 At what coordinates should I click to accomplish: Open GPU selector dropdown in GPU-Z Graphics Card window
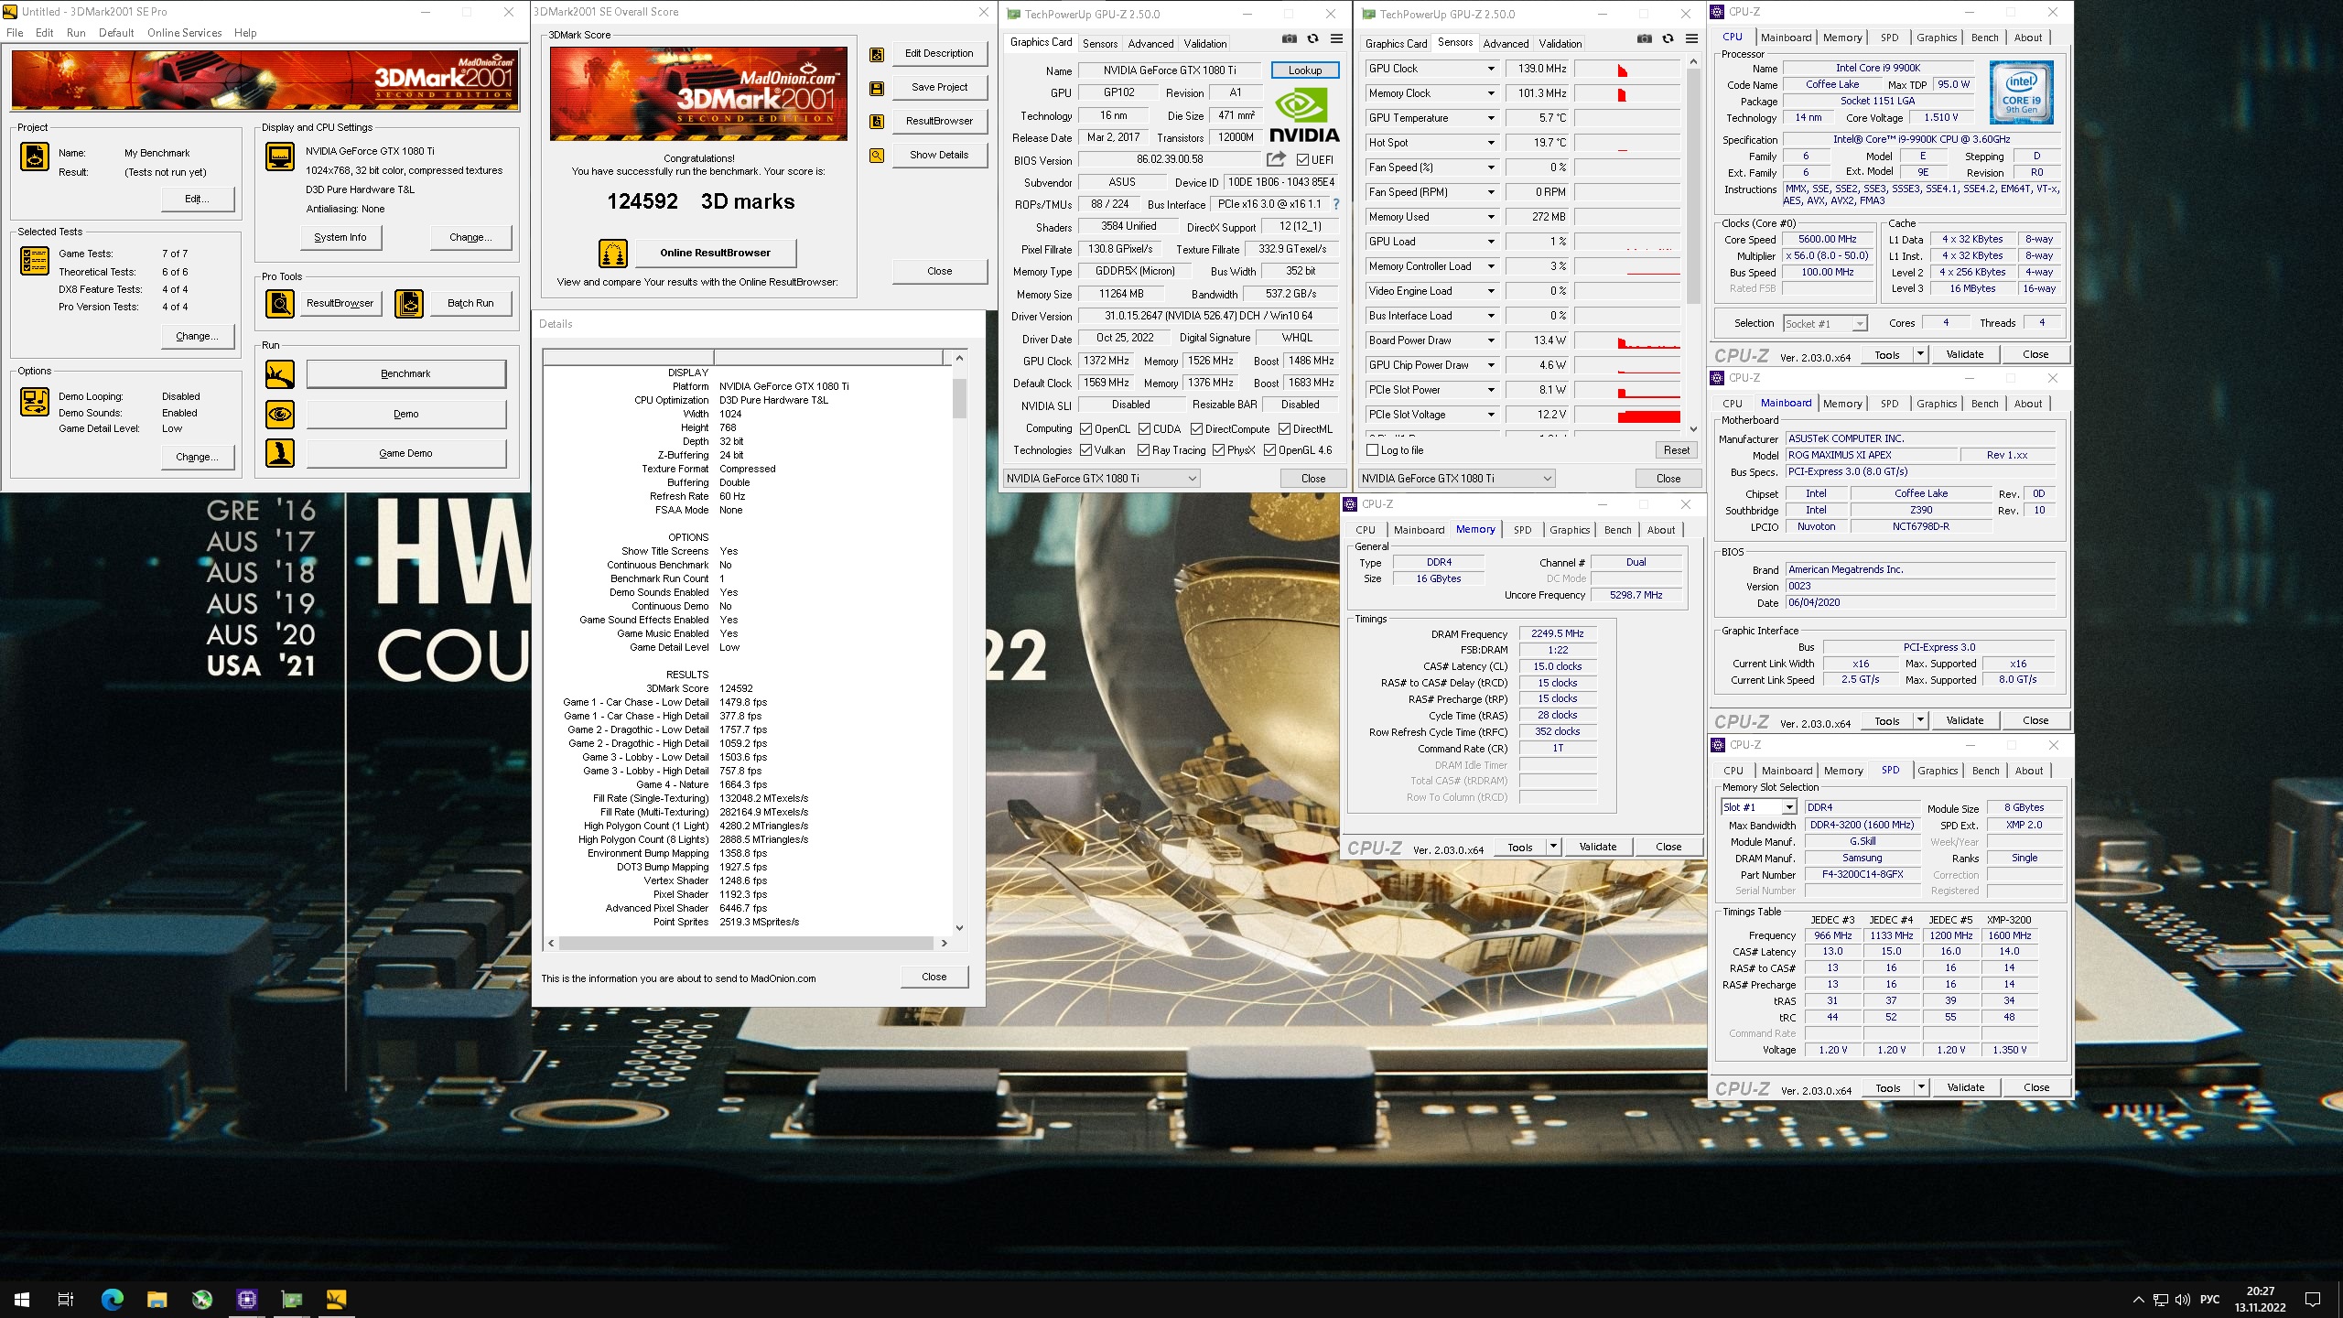click(1102, 478)
